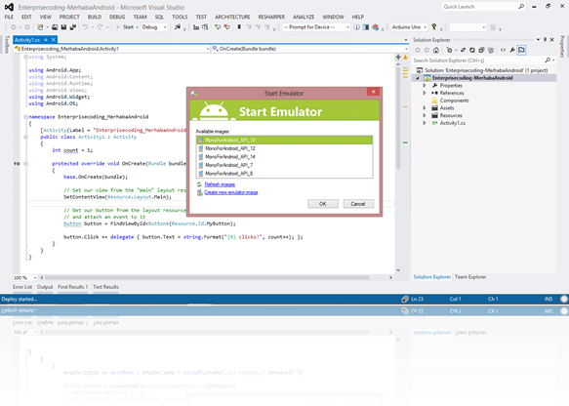The width and height of the screenshot is (569, 406).
Task: Open the 100 % zoom level dropdown
Action: [x=35, y=277]
